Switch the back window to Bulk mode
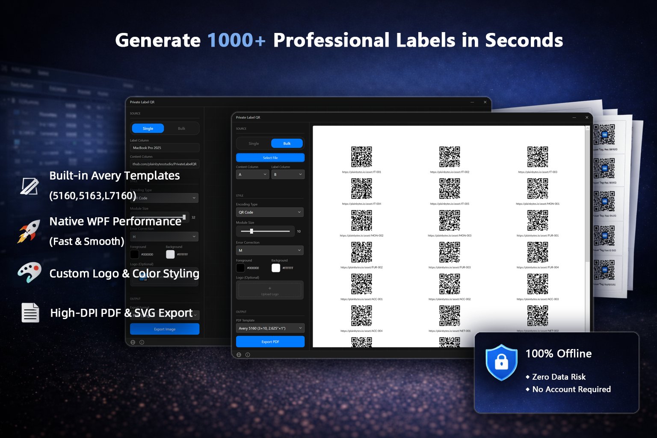 [181, 128]
